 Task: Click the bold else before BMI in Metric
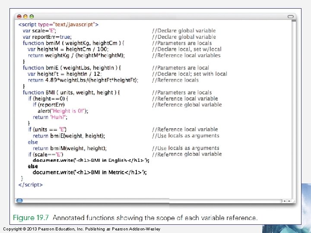(33, 167)
